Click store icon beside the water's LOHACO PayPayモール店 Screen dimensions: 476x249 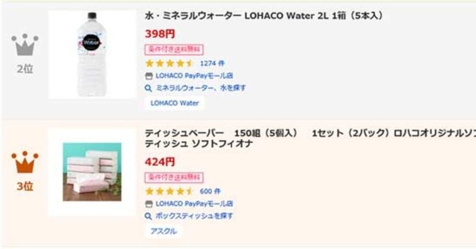[149, 75]
